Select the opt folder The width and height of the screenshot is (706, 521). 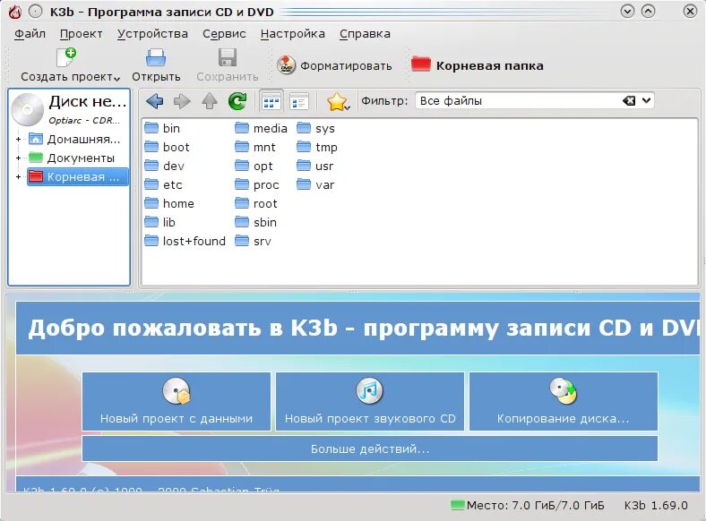coord(254,167)
